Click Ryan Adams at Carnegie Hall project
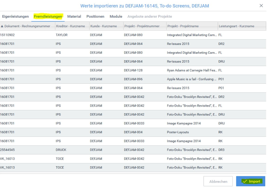 [x=192, y=70]
